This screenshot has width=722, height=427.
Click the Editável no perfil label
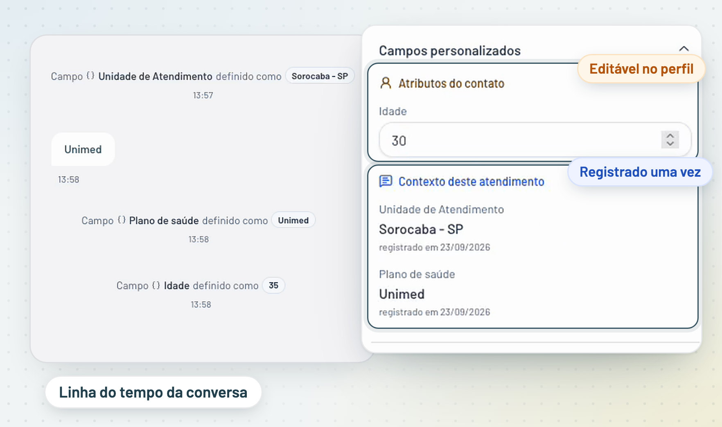(x=641, y=69)
